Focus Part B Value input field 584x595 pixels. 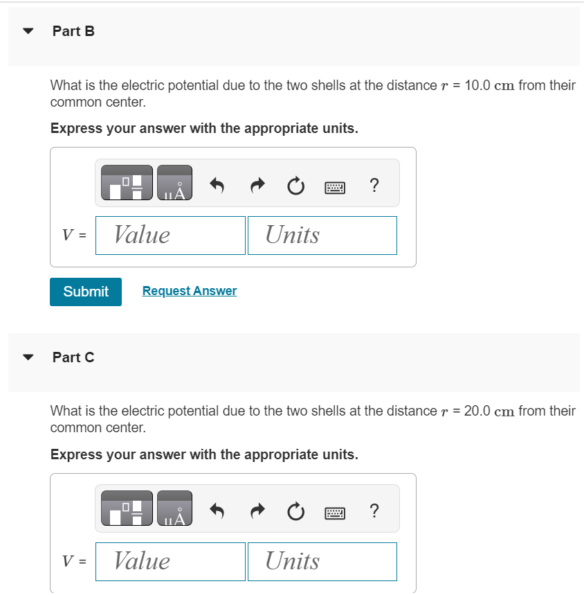(x=170, y=236)
